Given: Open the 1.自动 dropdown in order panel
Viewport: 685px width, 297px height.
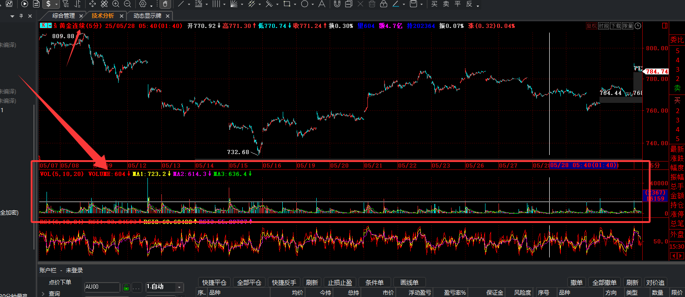Looking at the screenshot, I should point(165,287).
